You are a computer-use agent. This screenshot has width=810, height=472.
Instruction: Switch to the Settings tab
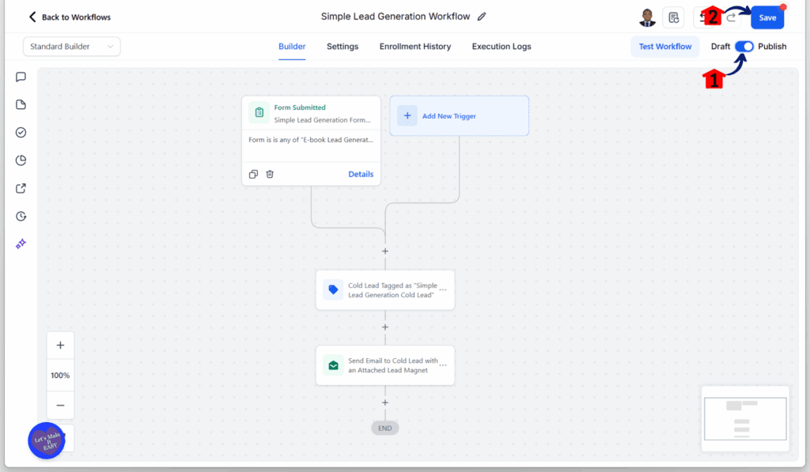343,47
